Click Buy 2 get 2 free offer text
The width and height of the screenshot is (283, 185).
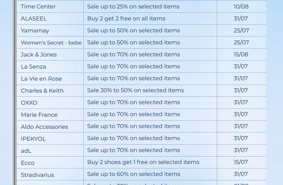pyautogui.click(x=126, y=19)
